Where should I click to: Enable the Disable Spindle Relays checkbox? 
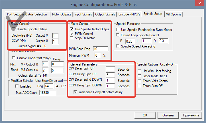click(x=14, y=29)
